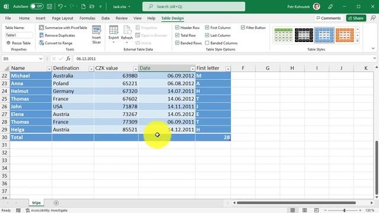
Task: Open First letter filter dropdown
Action: tap(228, 69)
